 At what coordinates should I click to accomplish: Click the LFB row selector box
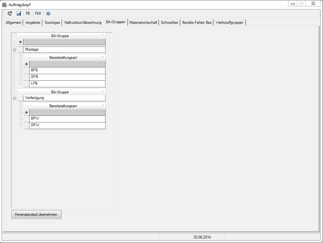tap(26, 84)
